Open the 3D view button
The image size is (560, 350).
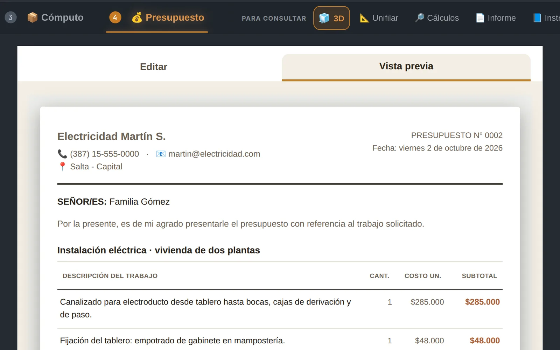point(331,18)
